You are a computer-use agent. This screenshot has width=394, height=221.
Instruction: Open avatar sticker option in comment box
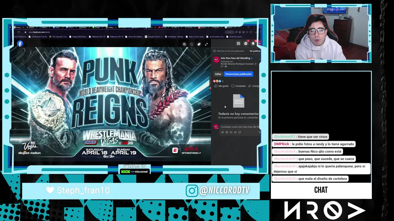point(223,132)
